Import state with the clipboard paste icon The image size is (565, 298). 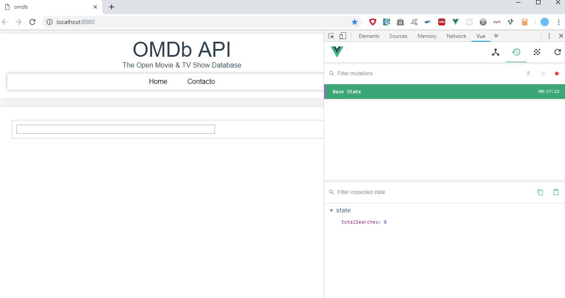[556, 192]
